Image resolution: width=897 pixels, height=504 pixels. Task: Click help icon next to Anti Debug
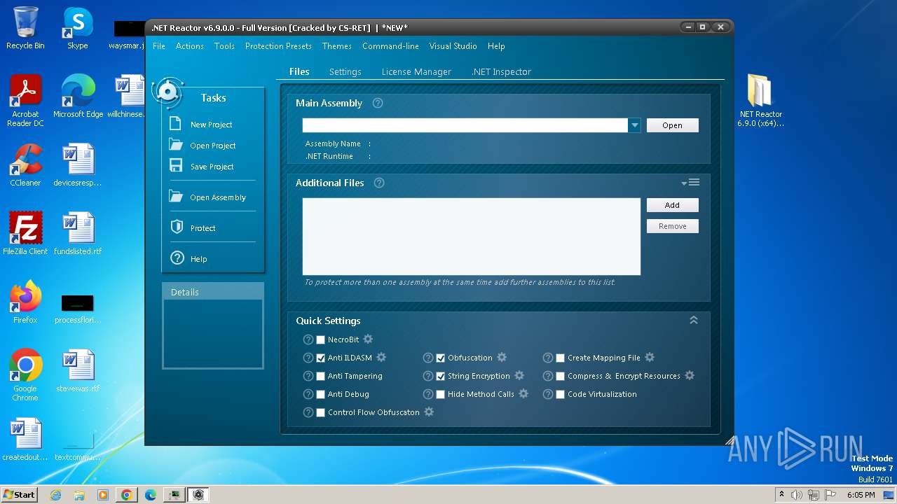coord(308,394)
